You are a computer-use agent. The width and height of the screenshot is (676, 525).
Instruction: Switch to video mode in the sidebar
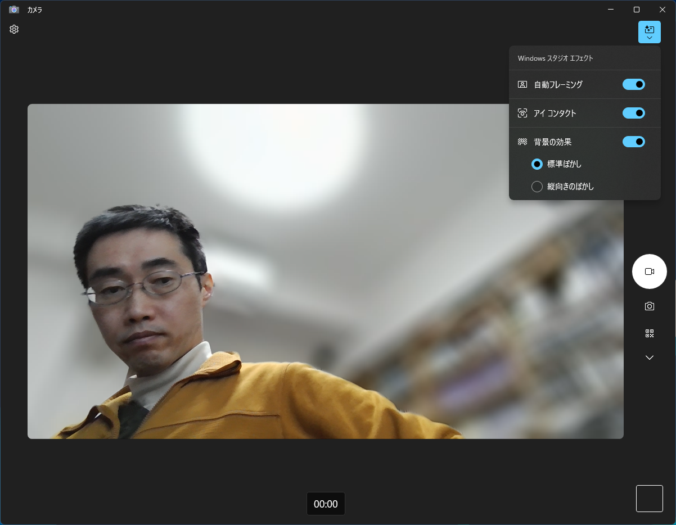[650, 271]
